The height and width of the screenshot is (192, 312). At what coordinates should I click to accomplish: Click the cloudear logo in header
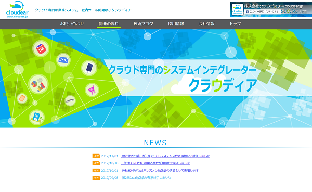pyautogui.click(x=17, y=9)
